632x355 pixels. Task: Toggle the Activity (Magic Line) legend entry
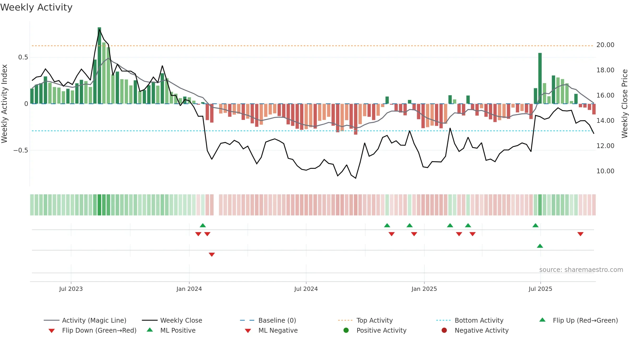[85, 320]
